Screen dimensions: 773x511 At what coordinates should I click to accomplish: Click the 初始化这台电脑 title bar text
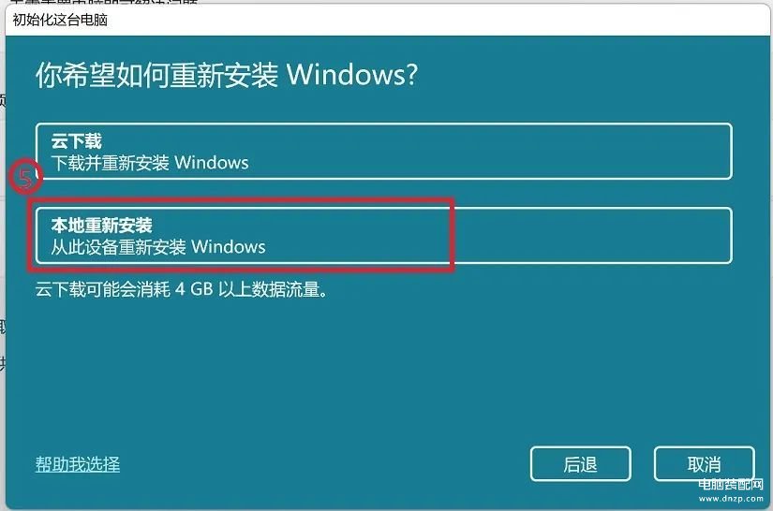pos(60,21)
